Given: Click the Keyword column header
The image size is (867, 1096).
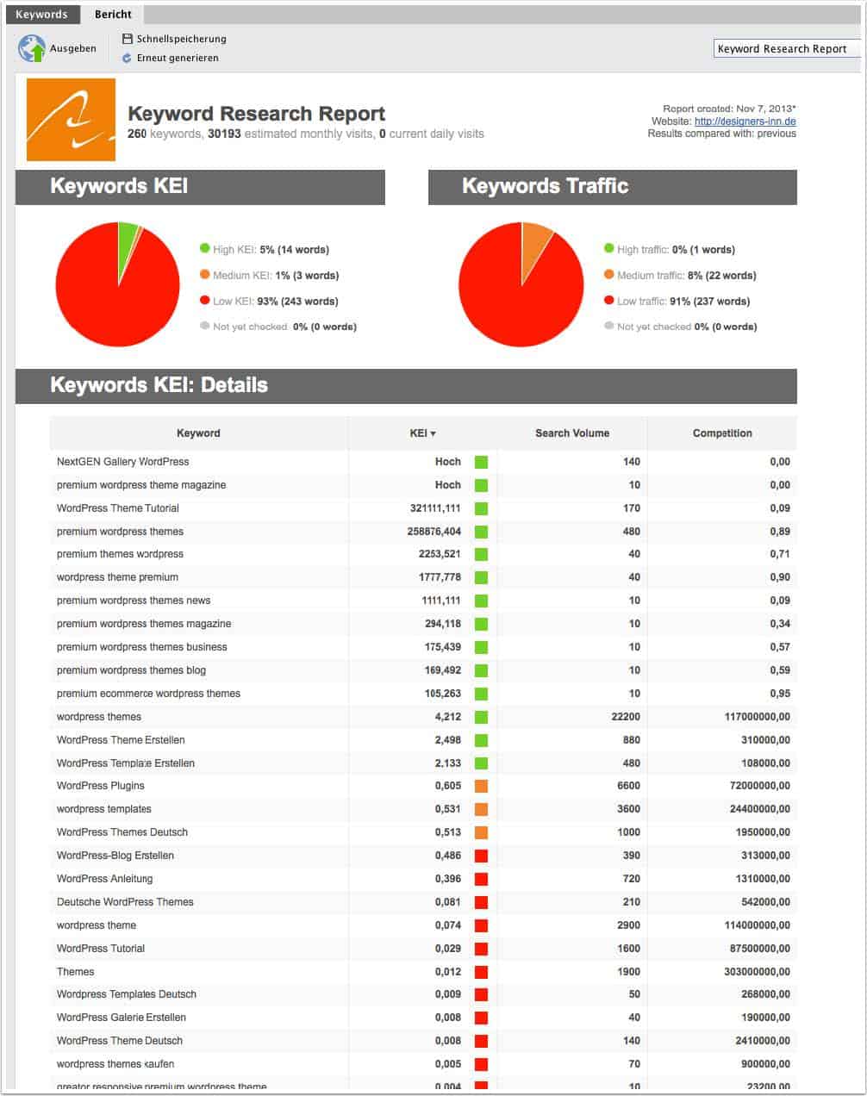Looking at the screenshot, I should click(x=198, y=433).
